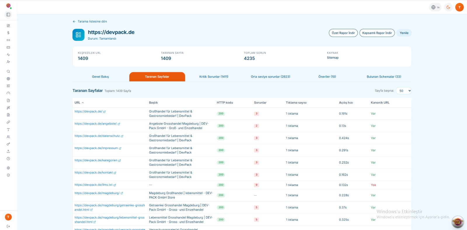The image size is (467, 230).
Task: Open the speedometer gauge icon in sidebar
Action: click(x=8, y=93)
